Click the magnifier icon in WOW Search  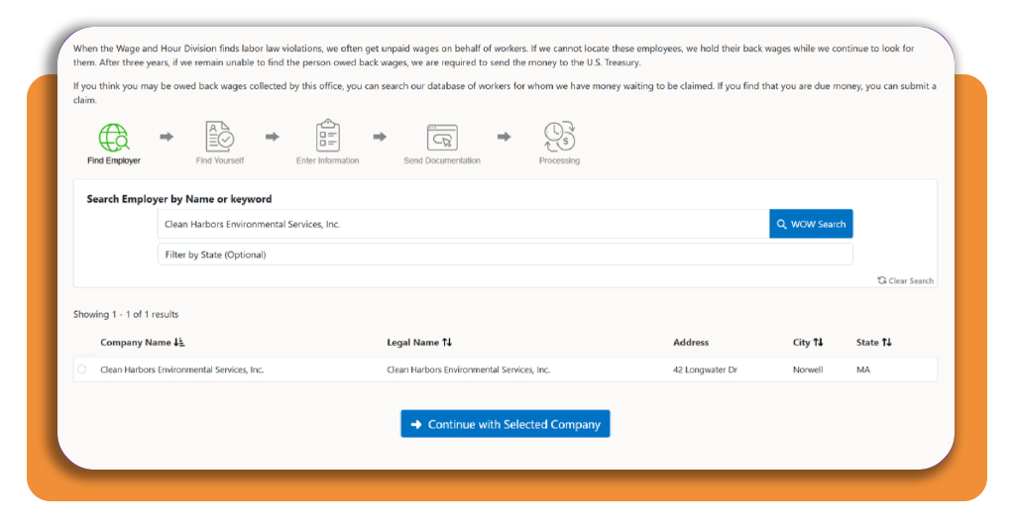pyautogui.click(x=782, y=224)
